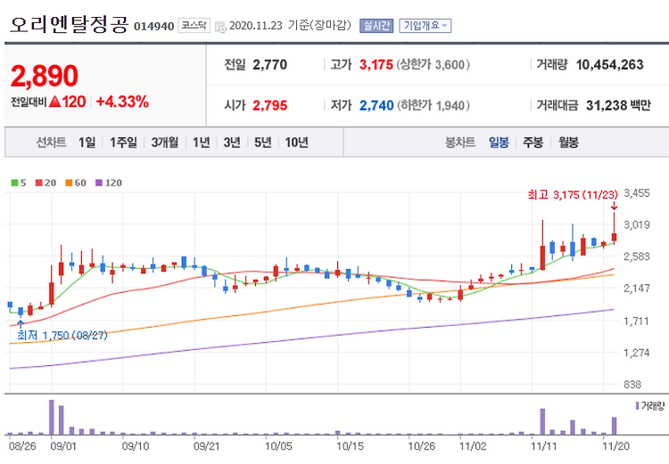Click the 11/11 date axis label
The height and width of the screenshot is (464, 669).
point(544,446)
